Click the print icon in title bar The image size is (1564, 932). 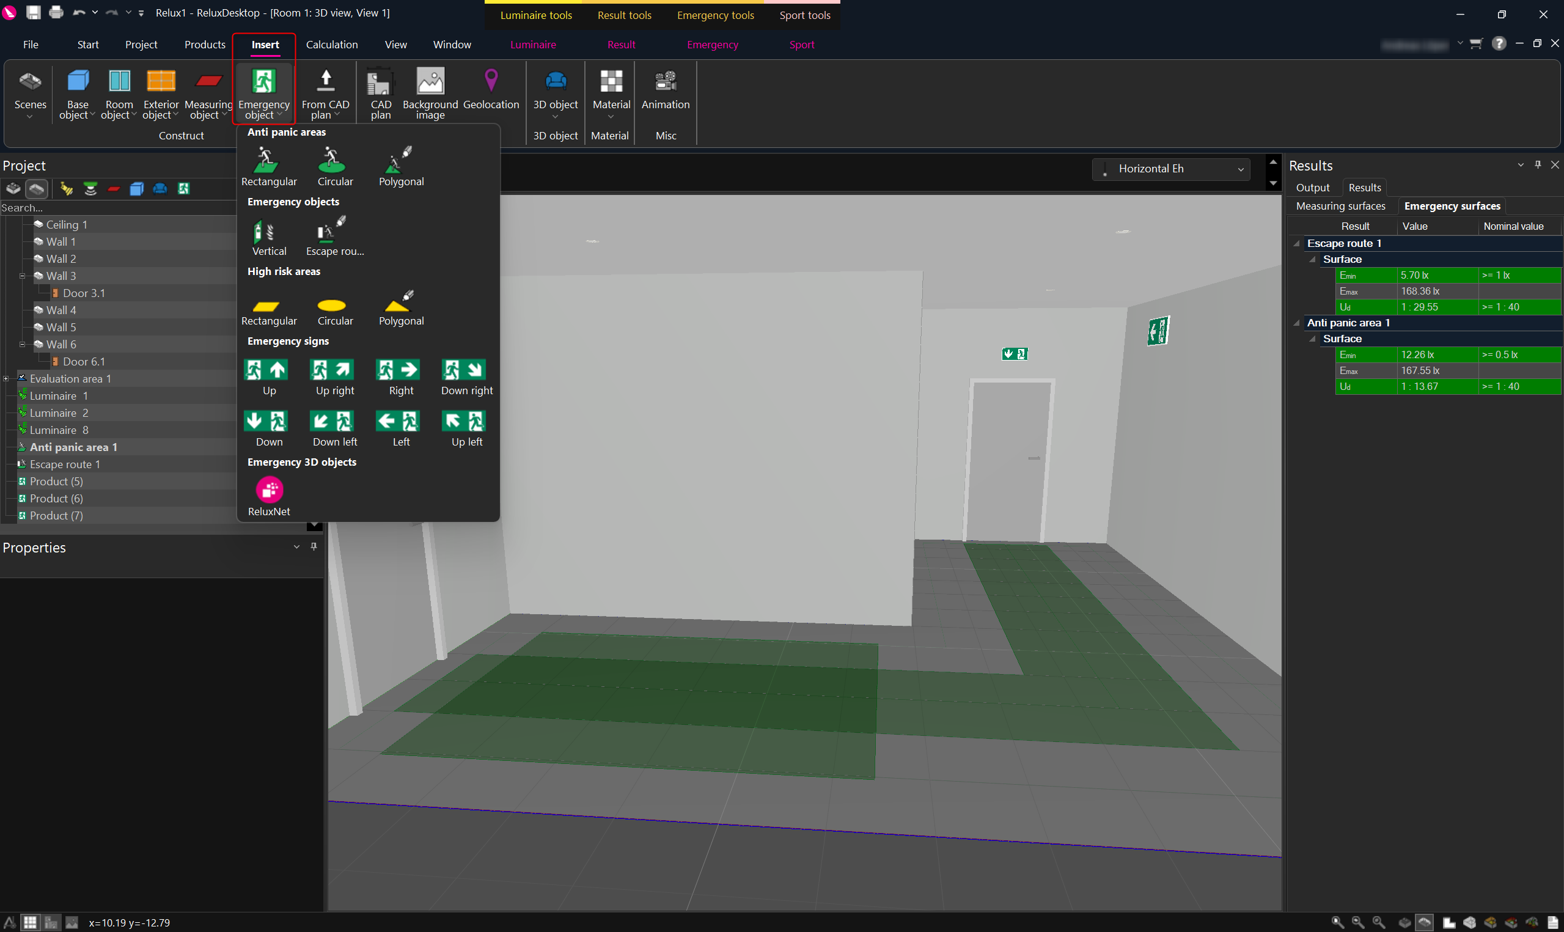tap(56, 13)
